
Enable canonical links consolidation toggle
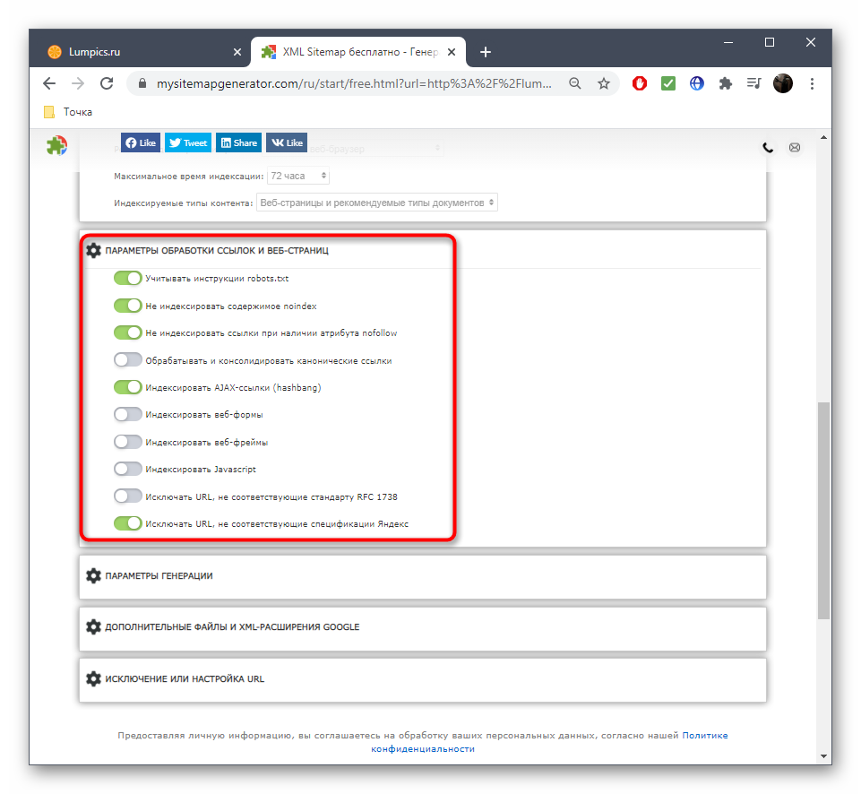128,360
